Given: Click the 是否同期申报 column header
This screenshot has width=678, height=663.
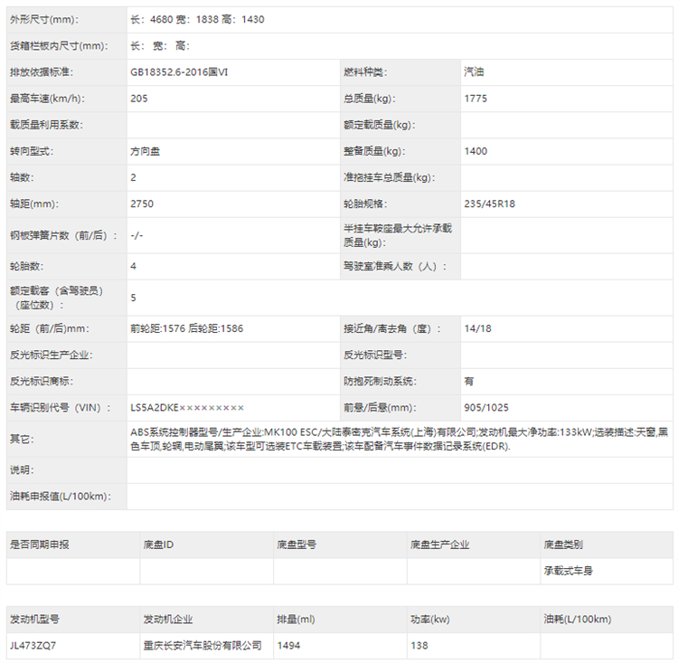Looking at the screenshot, I should click(40, 545).
